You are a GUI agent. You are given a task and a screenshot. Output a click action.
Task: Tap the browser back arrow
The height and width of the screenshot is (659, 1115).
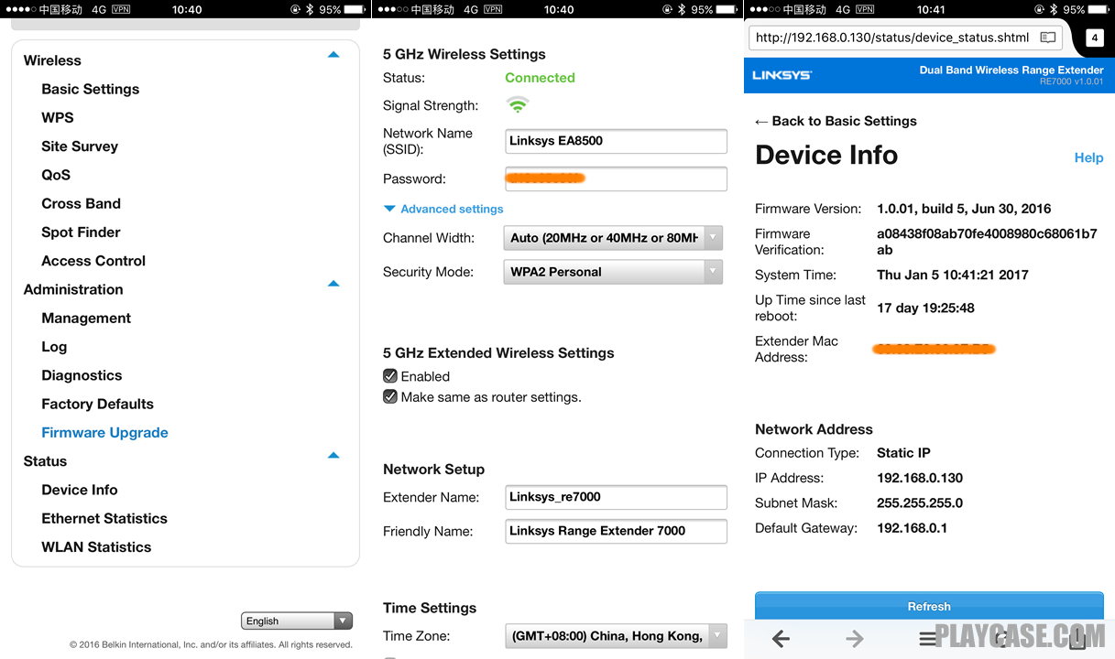tap(781, 639)
